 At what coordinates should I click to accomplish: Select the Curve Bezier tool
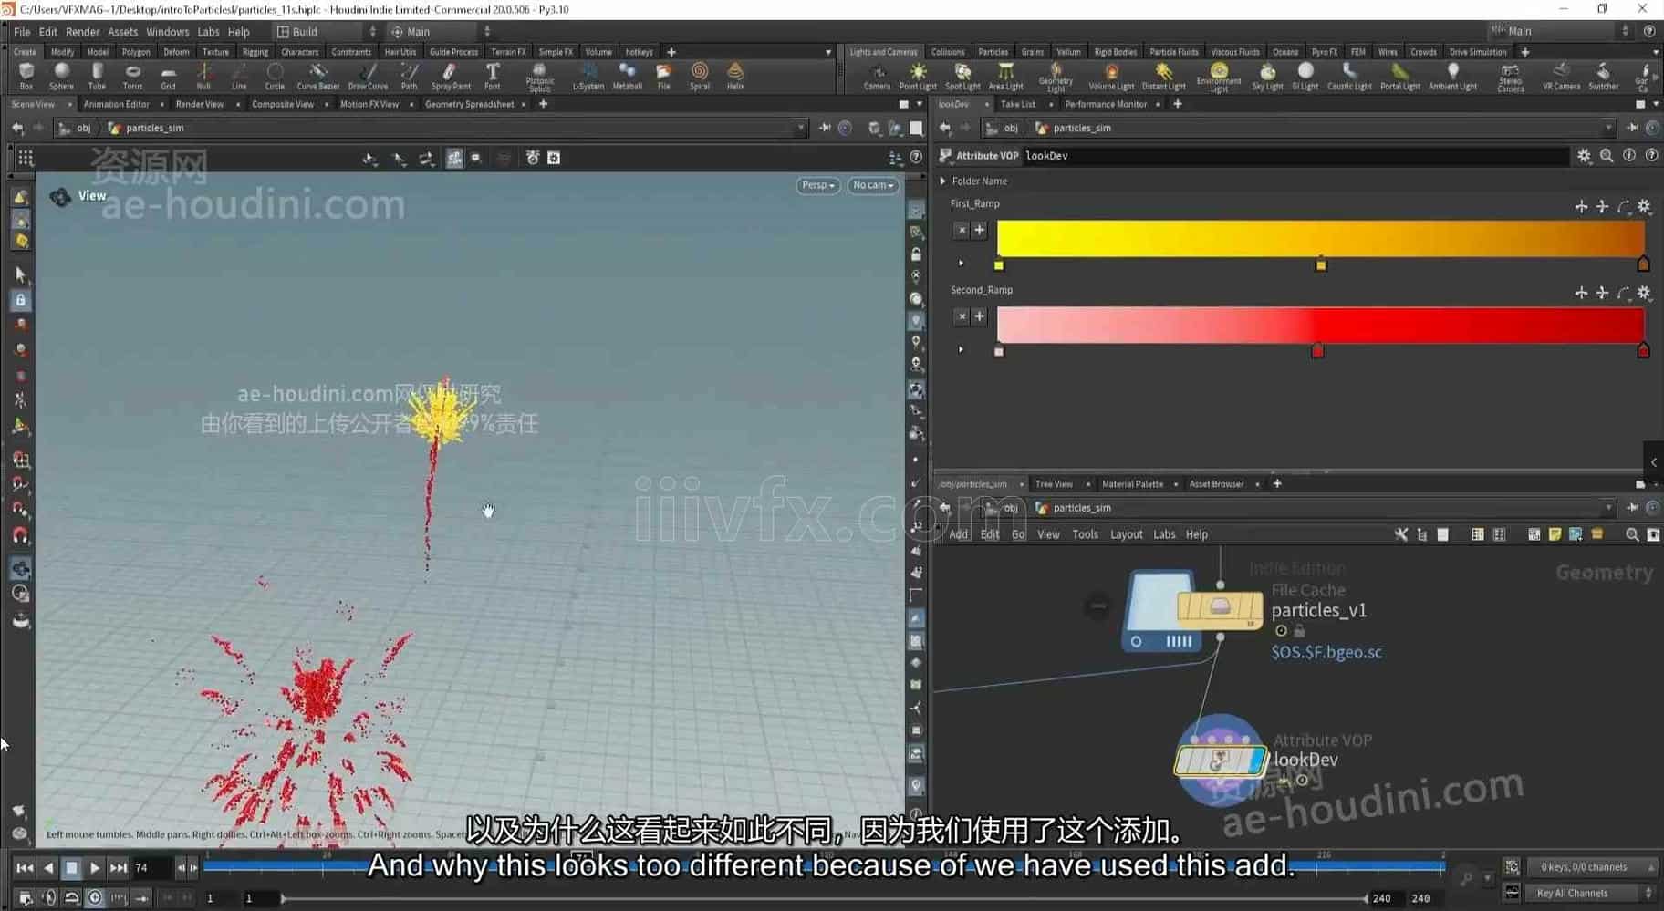pos(317,76)
